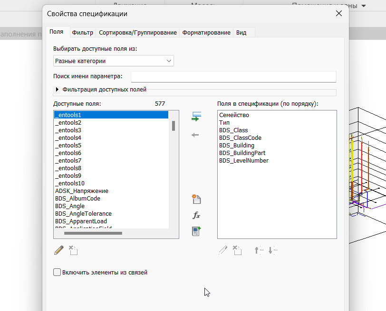Click the combine parameters icon
This screenshot has width=386, height=311.
click(196, 231)
